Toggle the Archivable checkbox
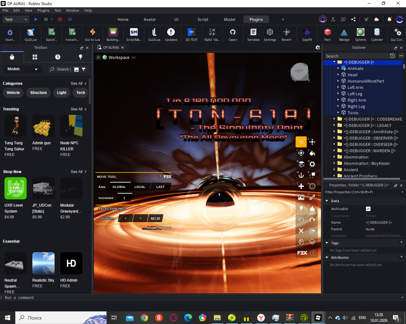The image size is (406, 324). tap(368, 209)
